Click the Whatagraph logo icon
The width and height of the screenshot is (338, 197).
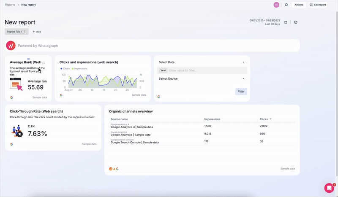click(11, 46)
